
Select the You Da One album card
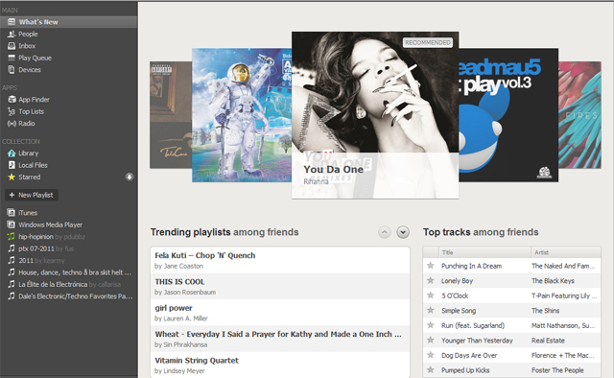[x=375, y=115]
